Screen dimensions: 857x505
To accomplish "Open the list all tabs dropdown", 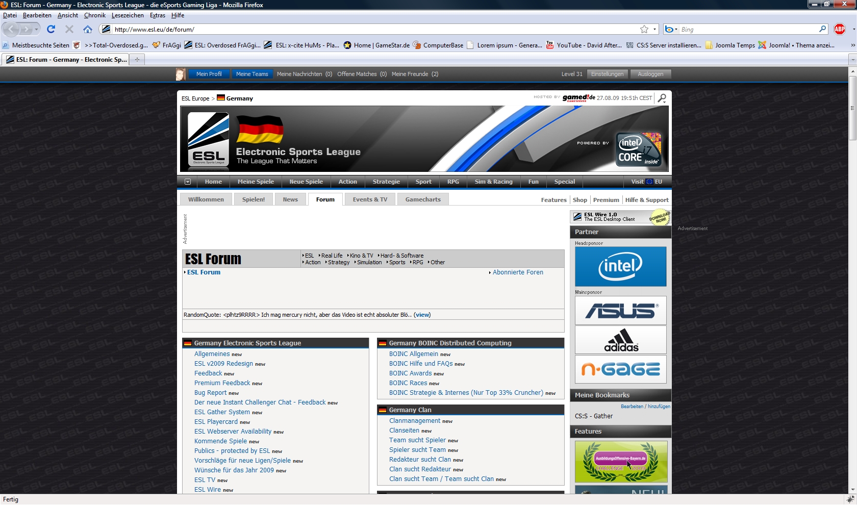I will (852, 60).
